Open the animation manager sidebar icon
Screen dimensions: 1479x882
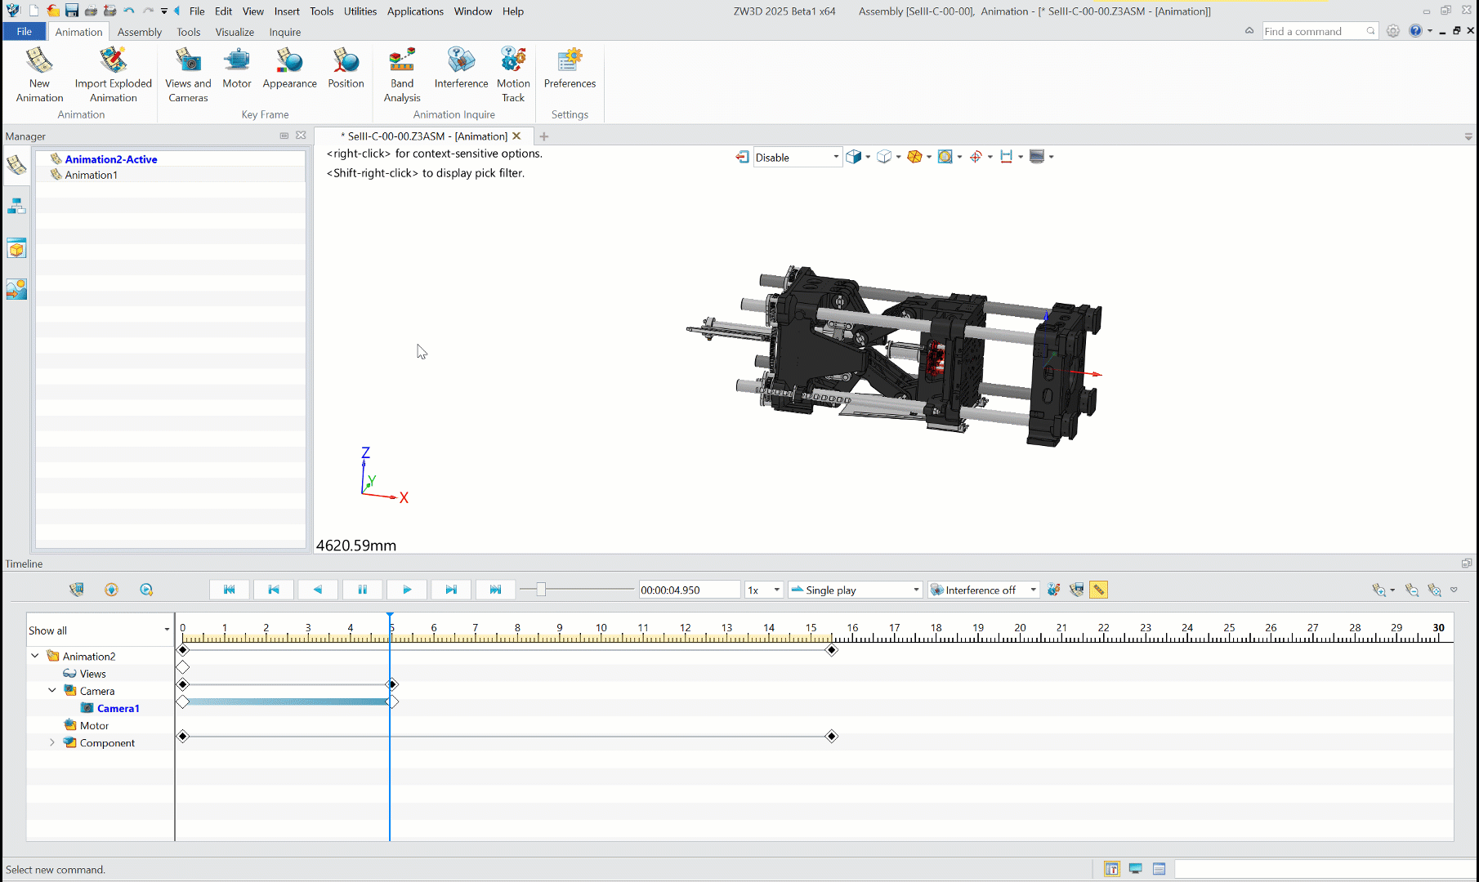(16, 166)
